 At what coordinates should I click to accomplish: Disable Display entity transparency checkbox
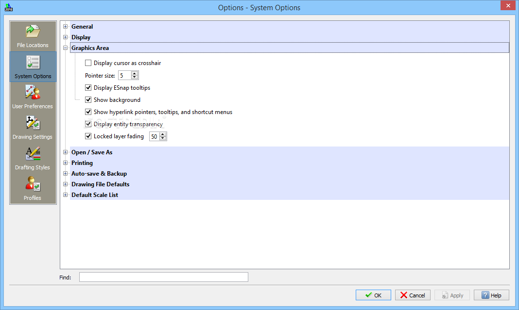click(88, 124)
